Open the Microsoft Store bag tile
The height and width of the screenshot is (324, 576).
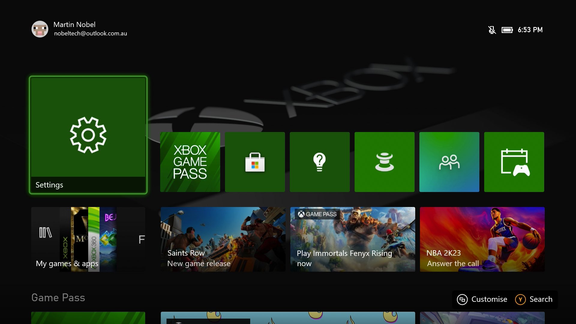255,162
